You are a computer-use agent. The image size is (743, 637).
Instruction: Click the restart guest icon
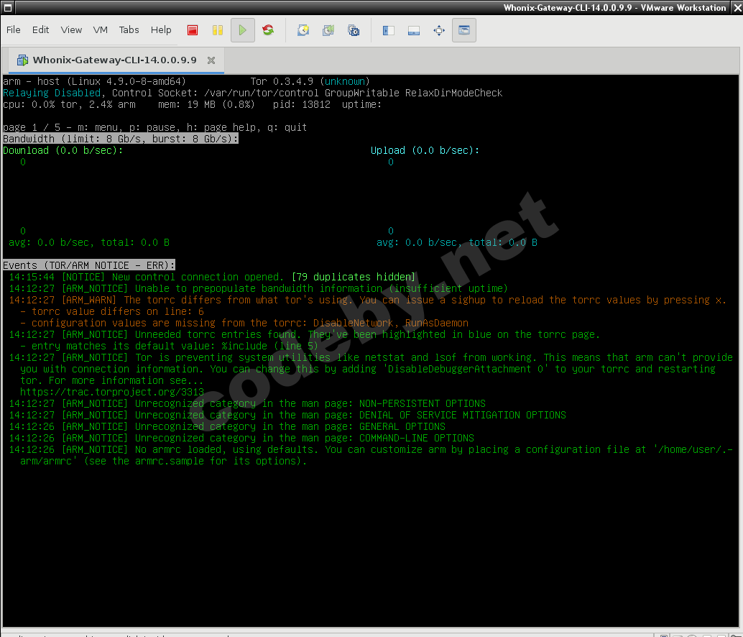click(268, 30)
